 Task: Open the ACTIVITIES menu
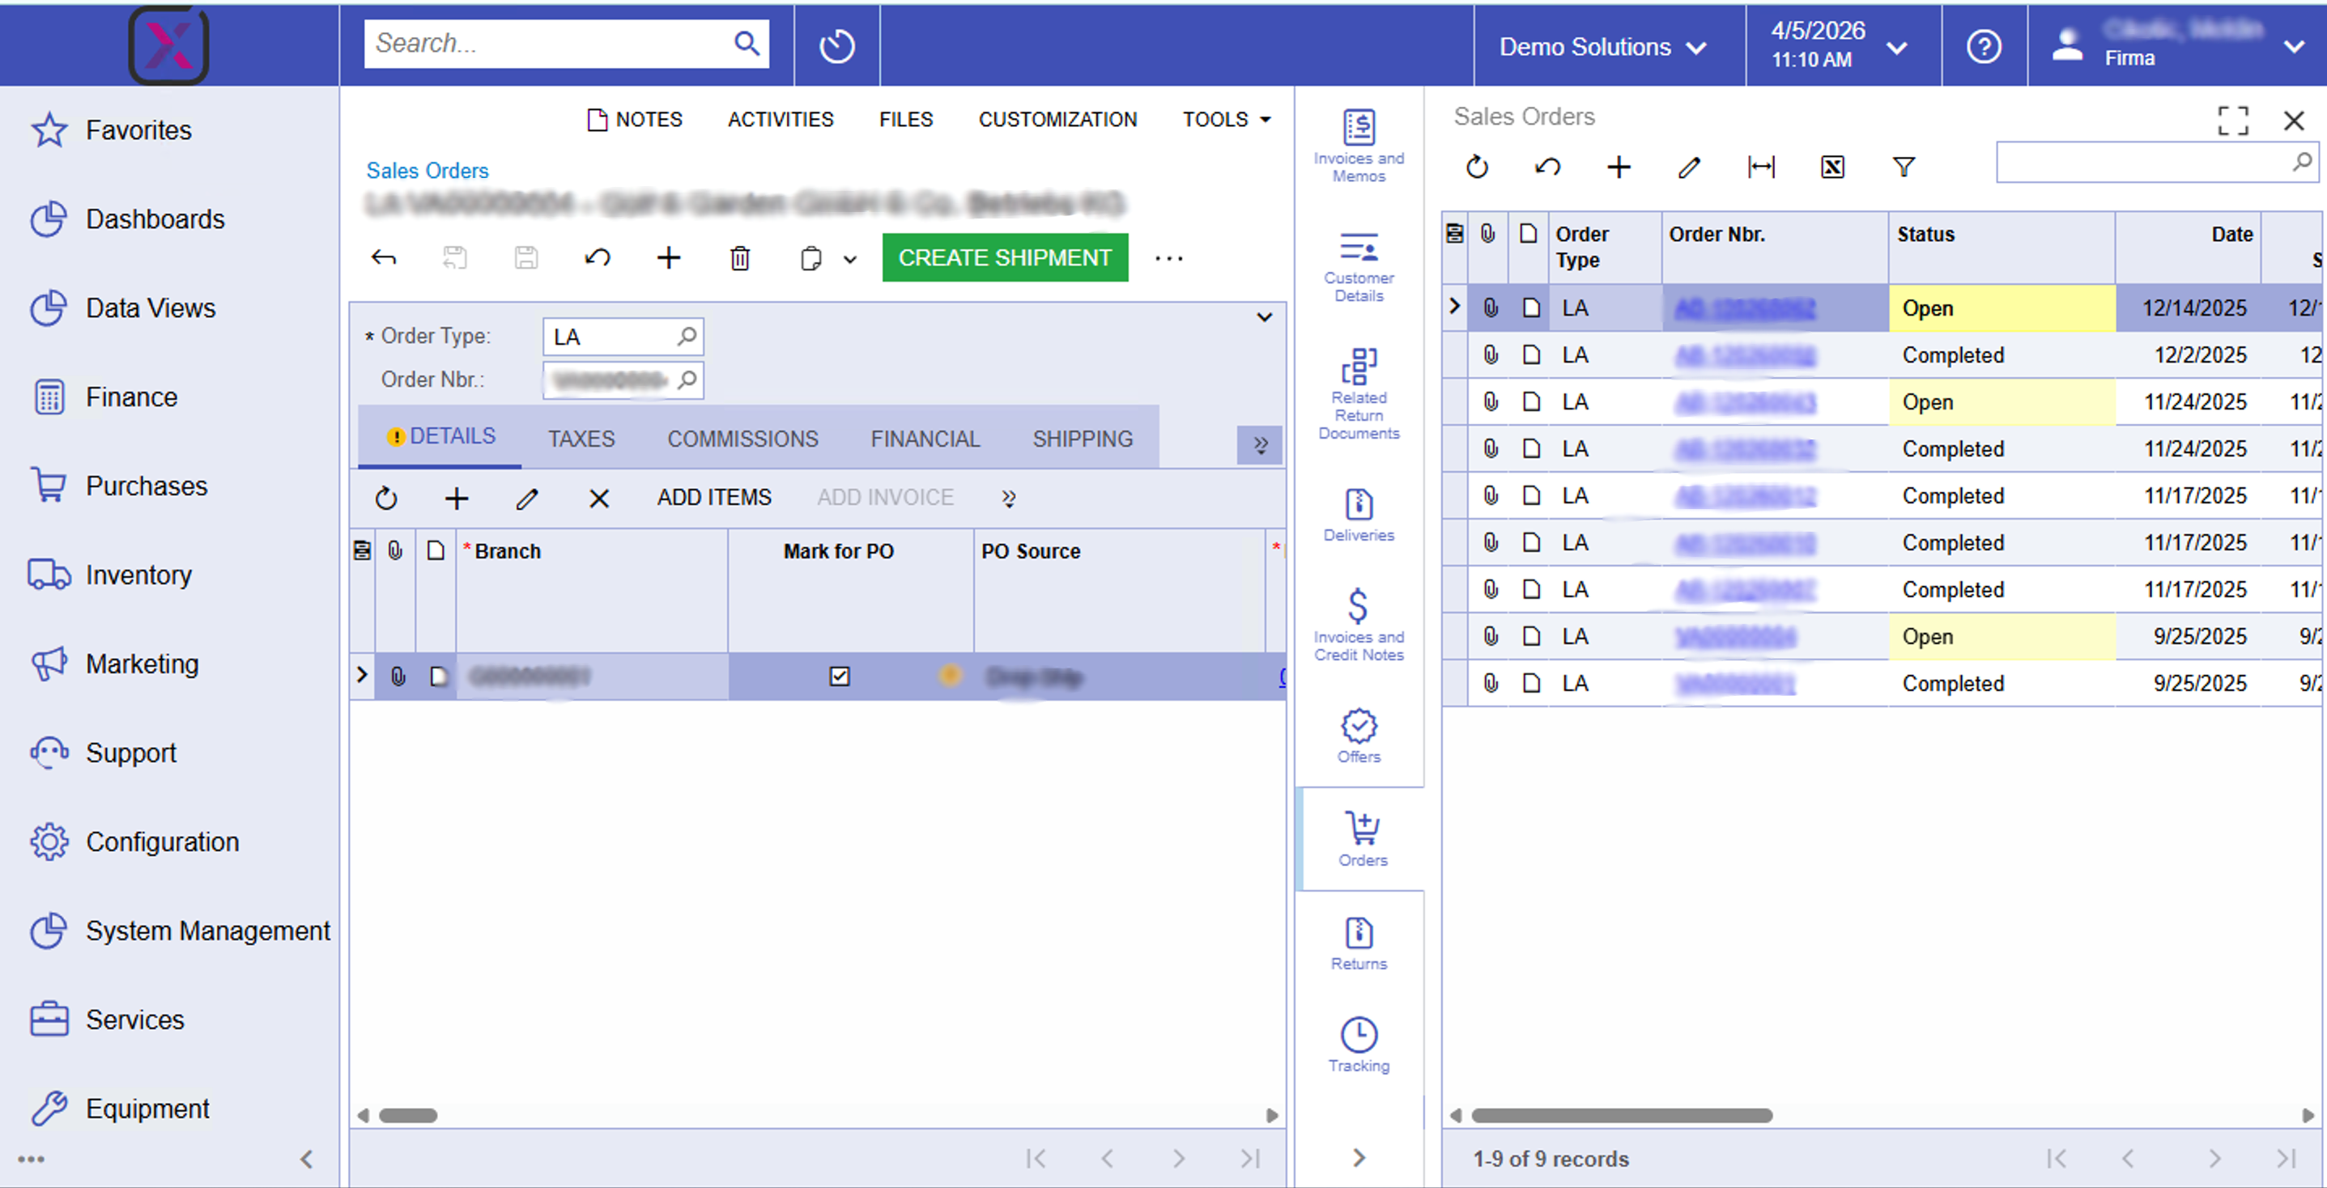pos(781,118)
